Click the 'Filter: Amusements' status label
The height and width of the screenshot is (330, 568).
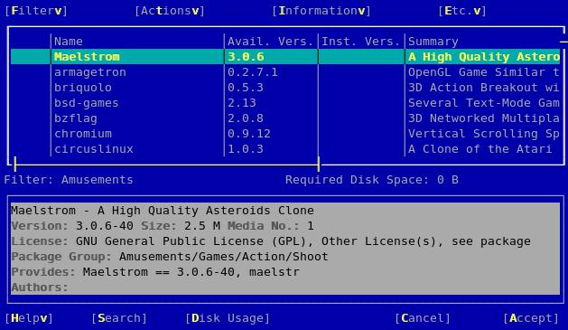coord(69,180)
